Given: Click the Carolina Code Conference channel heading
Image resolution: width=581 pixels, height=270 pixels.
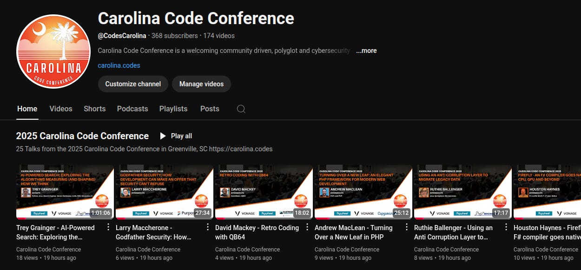Looking at the screenshot, I should (x=196, y=19).
